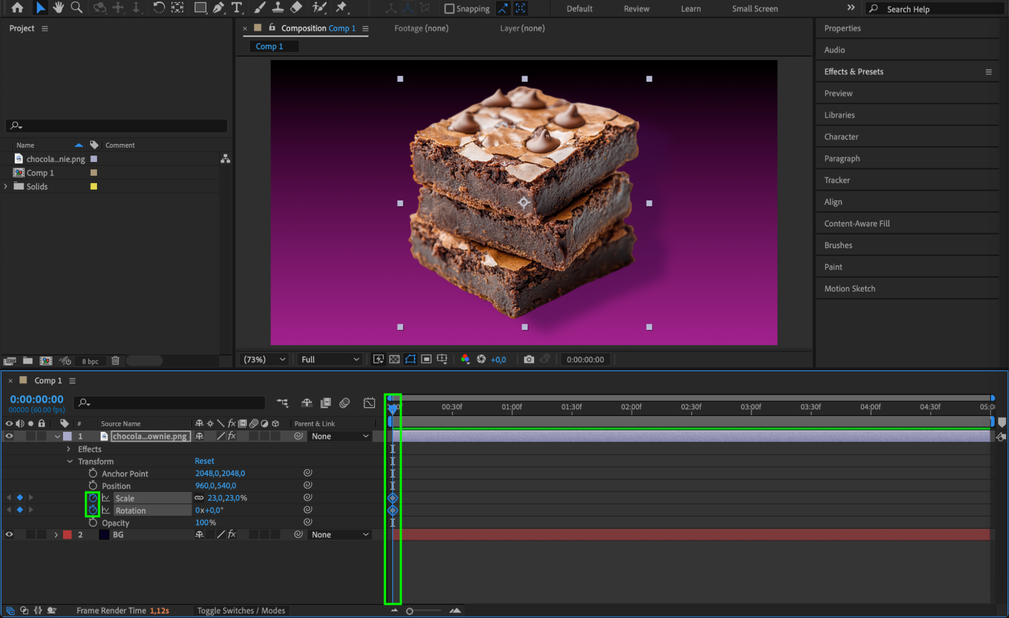Click the BG layer red label swatch
The image size is (1009, 618).
click(67, 535)
